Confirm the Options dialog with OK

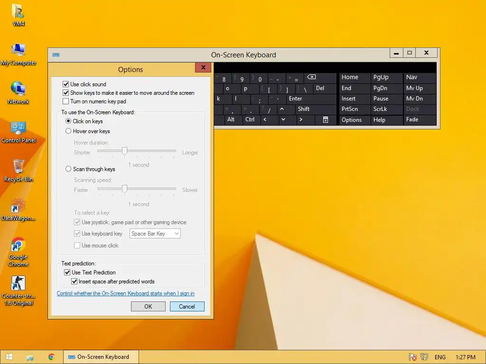[148, 307]
